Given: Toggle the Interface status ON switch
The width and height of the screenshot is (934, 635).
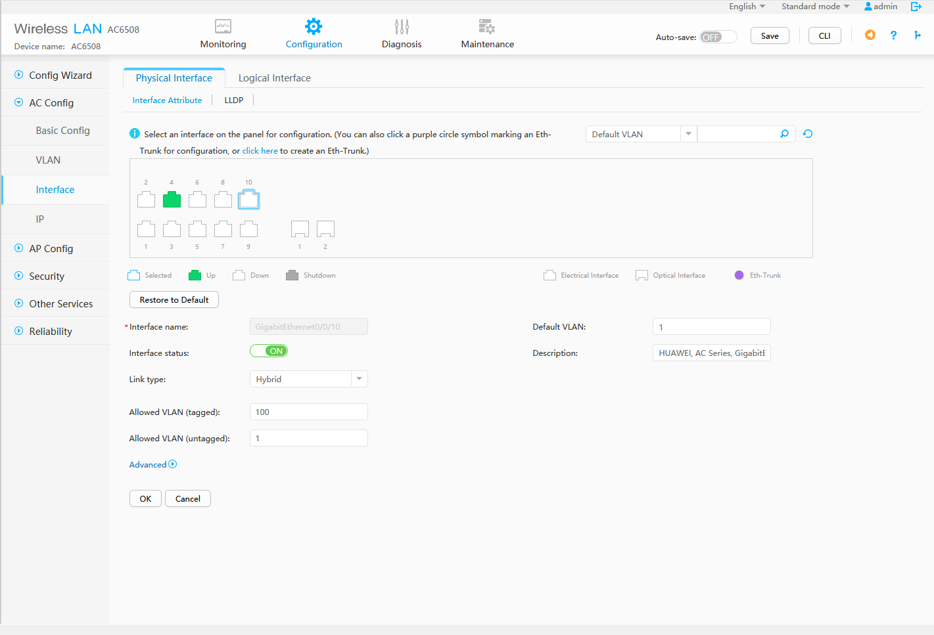Looking at the screenshot, I should 269,351.
